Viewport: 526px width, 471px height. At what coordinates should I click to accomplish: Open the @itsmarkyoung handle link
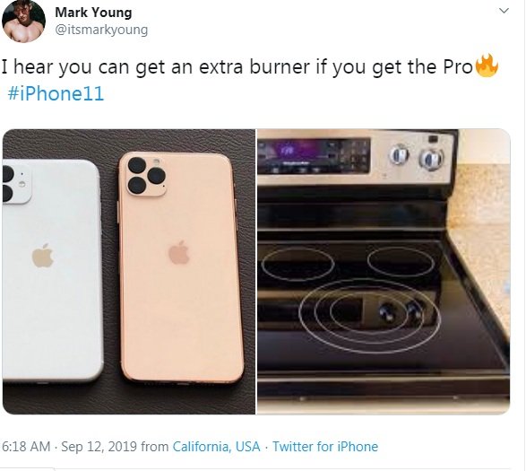(101, 30)
